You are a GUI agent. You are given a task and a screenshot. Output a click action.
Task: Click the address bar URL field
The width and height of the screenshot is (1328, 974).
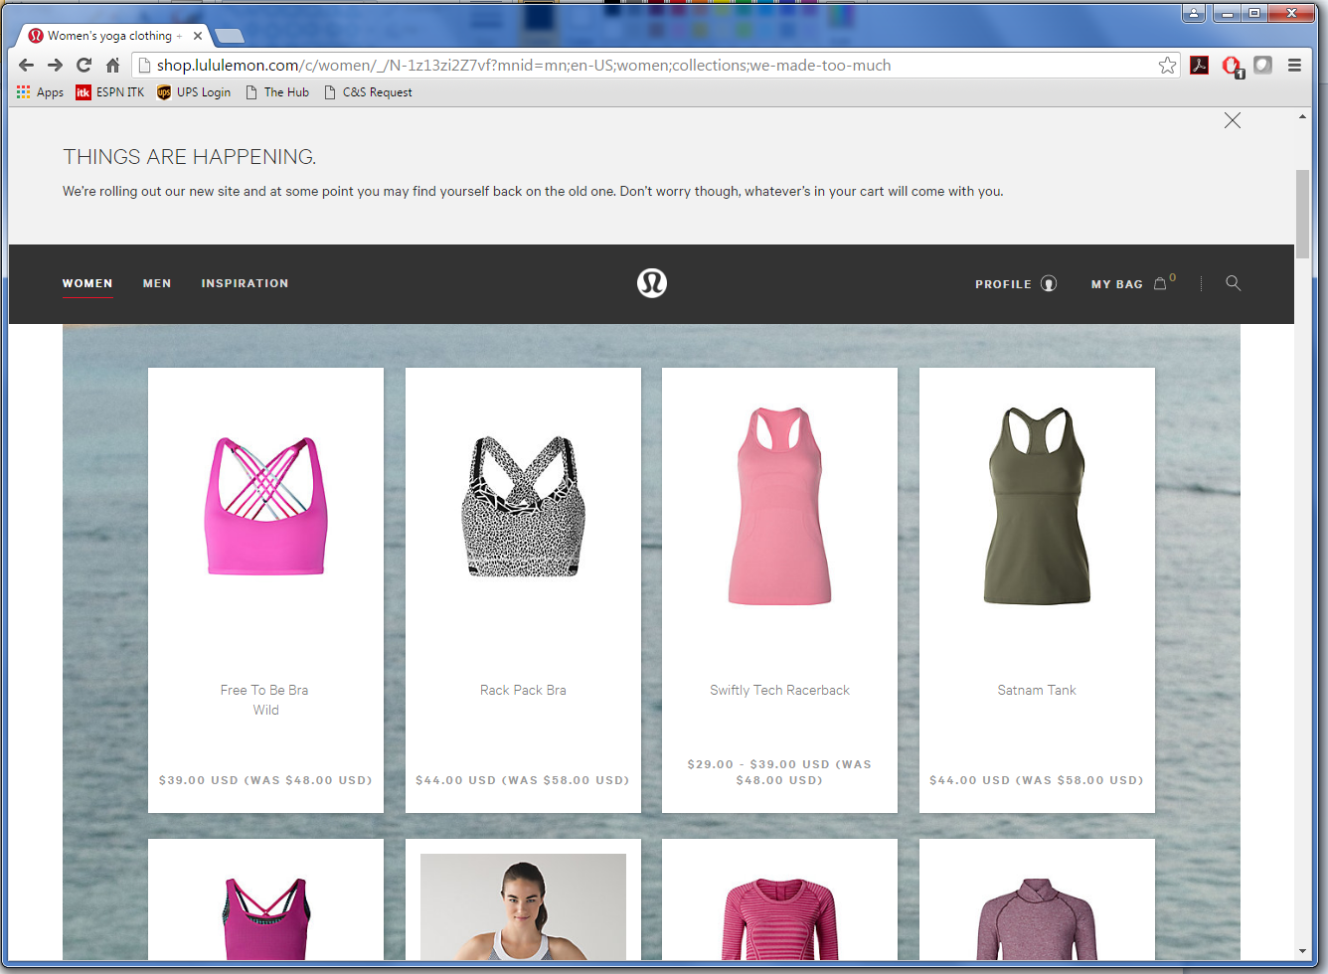click(646, 66)
